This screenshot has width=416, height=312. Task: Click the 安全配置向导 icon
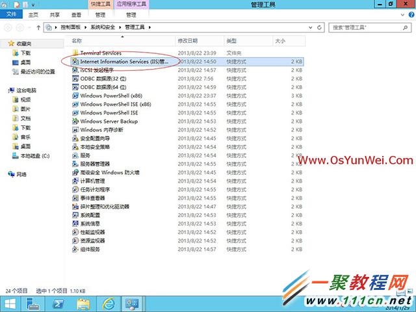[x=75, y=138]
